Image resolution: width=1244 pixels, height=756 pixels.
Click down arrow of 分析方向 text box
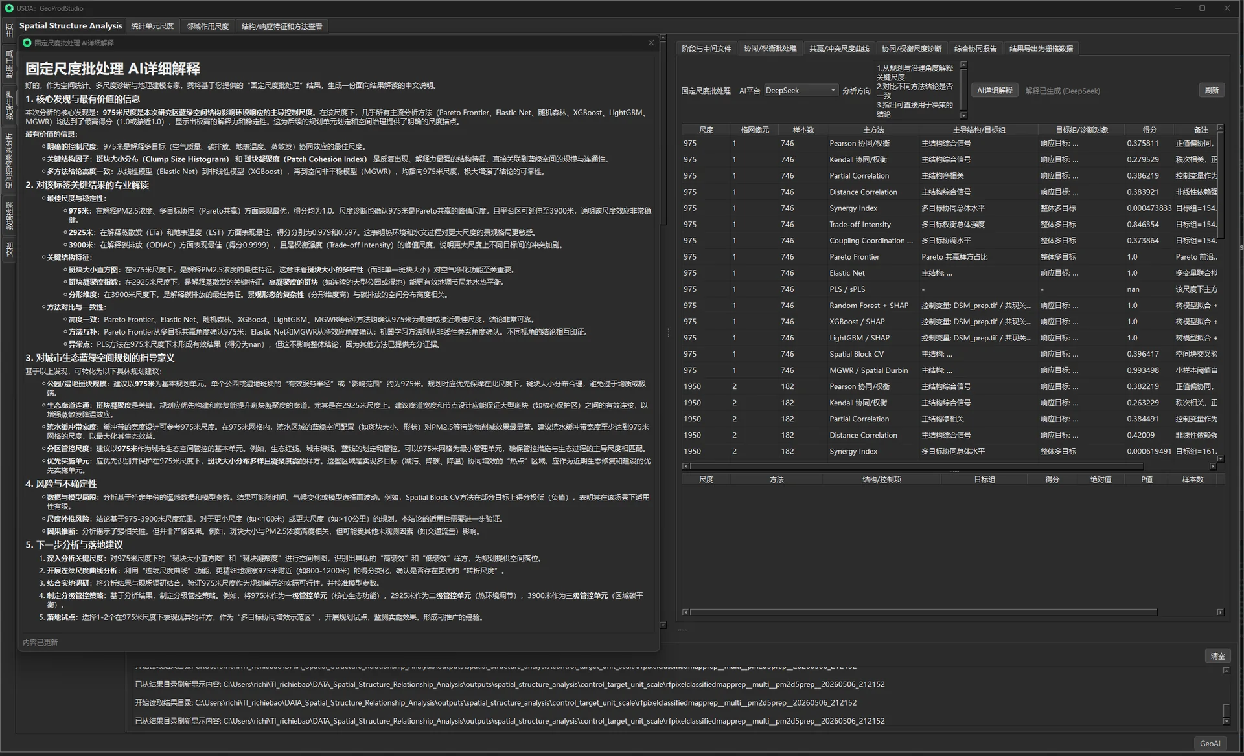pos(963,115)
